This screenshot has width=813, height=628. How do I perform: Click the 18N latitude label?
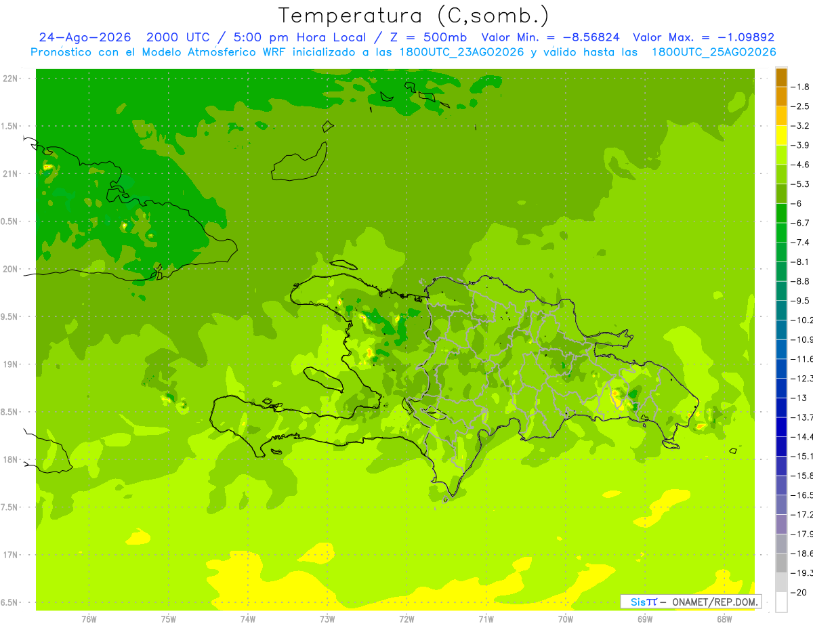point(12,459)
